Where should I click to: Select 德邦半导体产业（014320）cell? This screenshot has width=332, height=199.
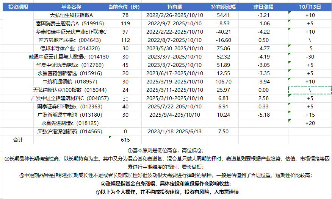71,49
